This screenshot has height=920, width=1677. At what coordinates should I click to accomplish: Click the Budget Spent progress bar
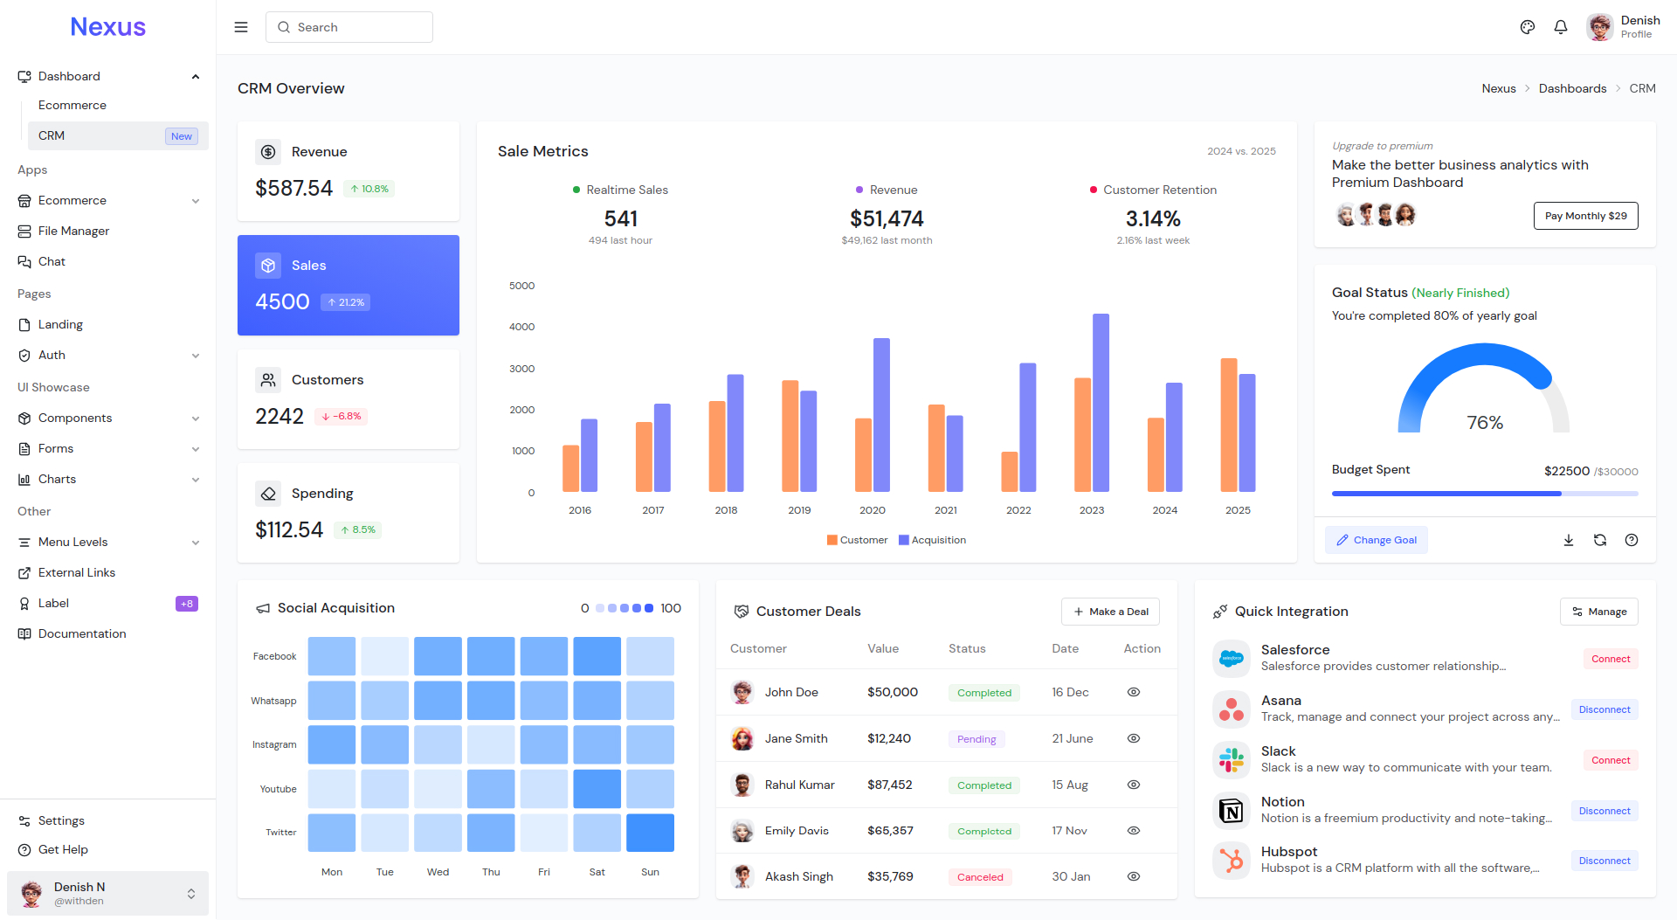pos(1485,494)
